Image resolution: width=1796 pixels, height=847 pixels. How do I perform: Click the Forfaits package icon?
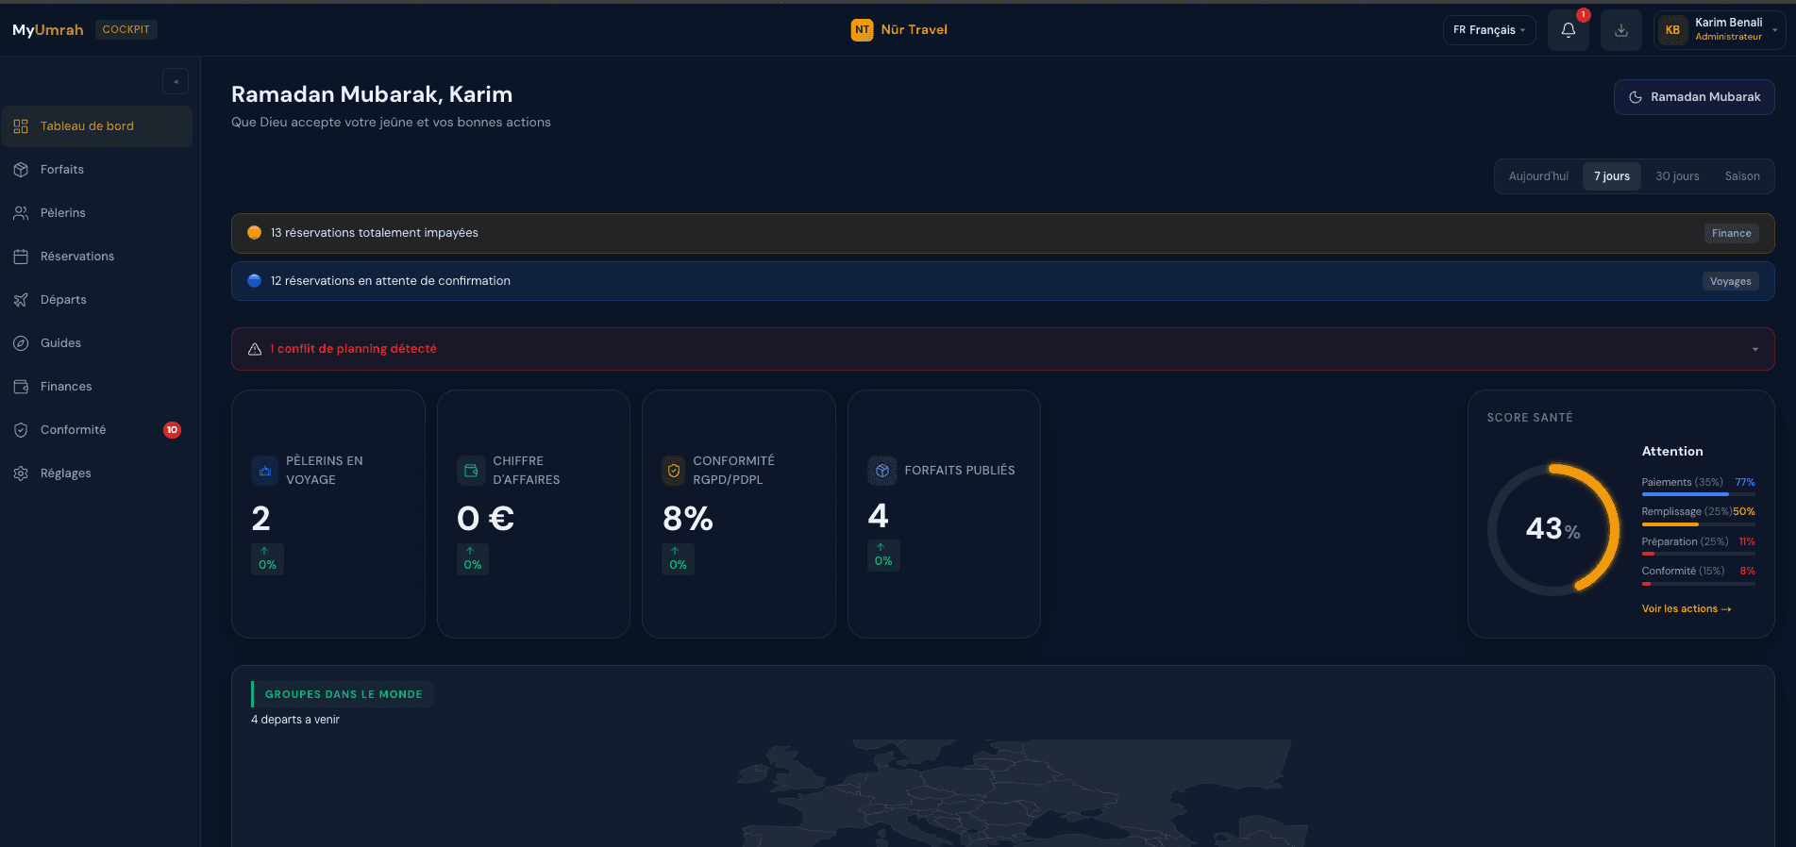pos(21,170)
